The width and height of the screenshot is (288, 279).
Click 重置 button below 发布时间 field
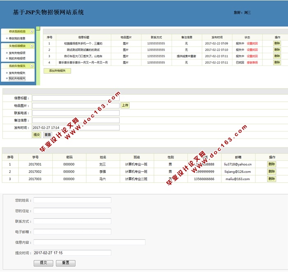[48, 135]
